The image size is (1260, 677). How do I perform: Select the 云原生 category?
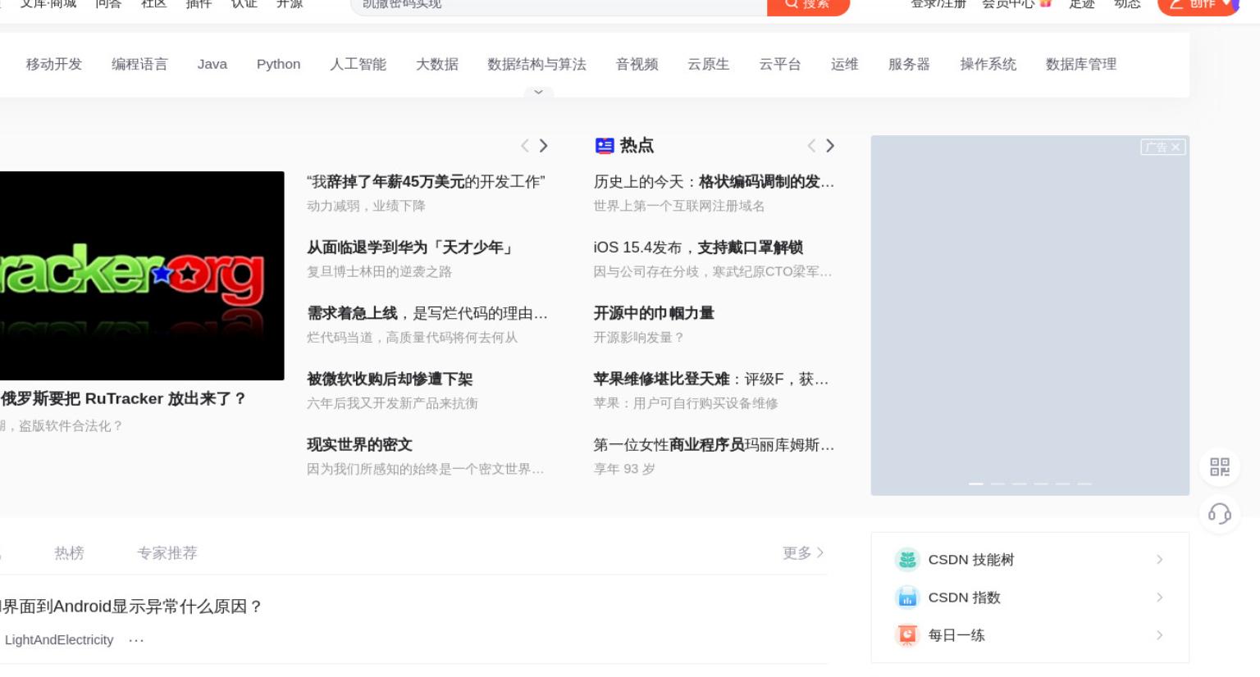(x=709, y=64)
